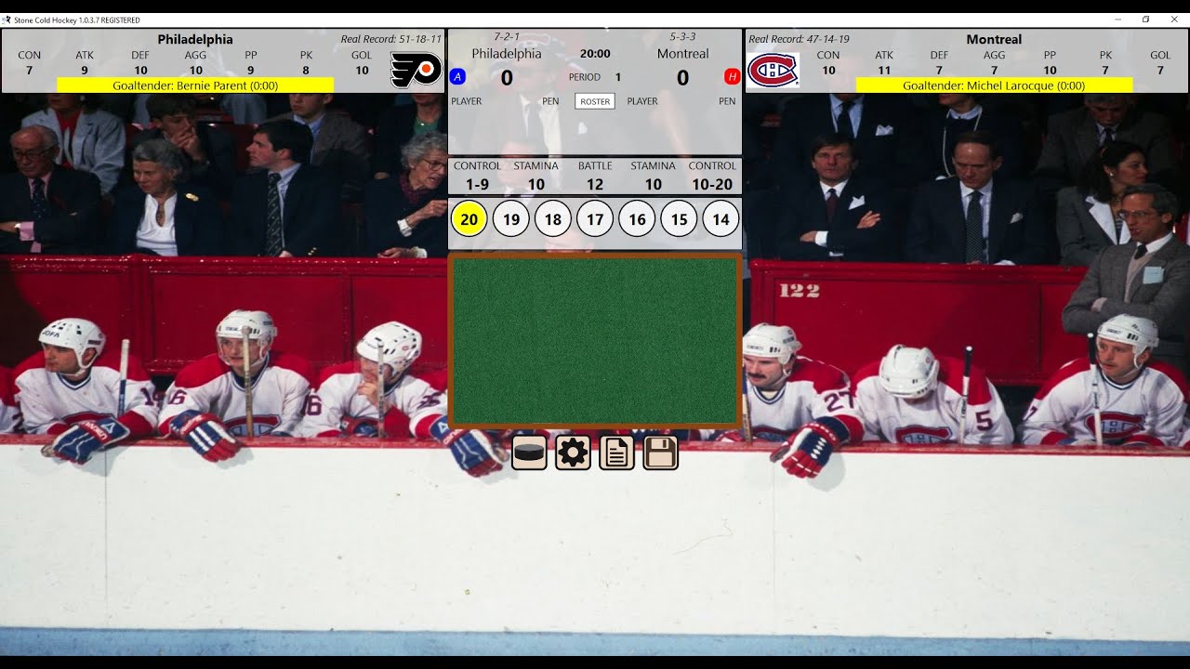Select the number 17 circle
This screenshot has height=669, width=1190.
pos(595,219)
